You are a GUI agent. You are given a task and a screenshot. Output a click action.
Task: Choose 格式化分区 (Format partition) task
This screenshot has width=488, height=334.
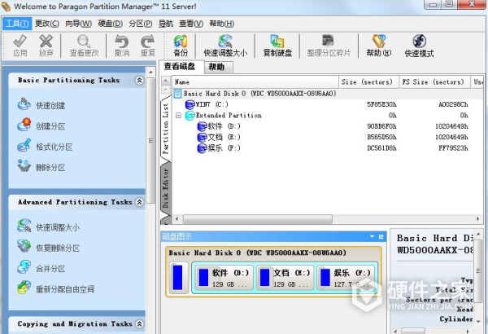click(x=45, y=147)
